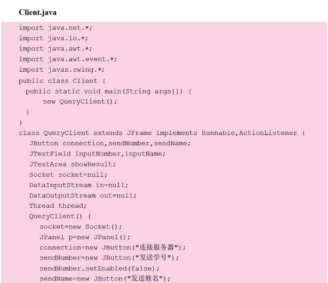Screen dimensions: 328x283
Task: Click the JTextArea showResult line
Action: coord(72,164)
